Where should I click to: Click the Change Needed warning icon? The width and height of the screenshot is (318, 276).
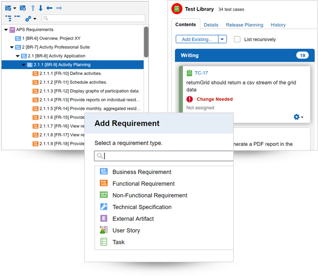(x=190, y=99)
